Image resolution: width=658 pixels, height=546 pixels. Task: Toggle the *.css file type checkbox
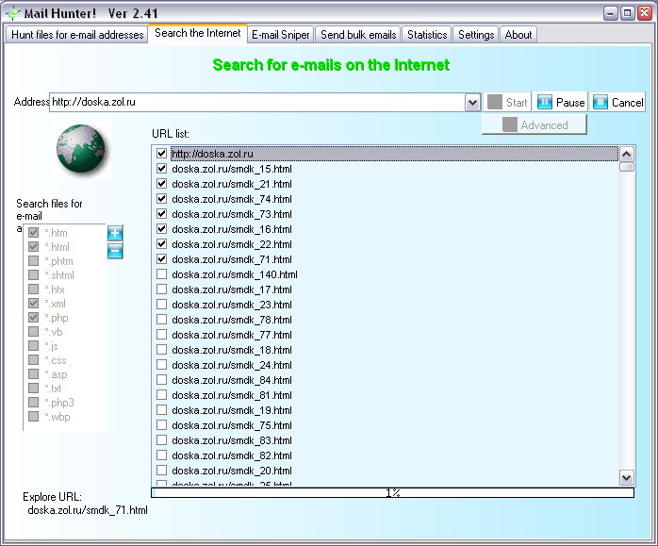point(34,359)
